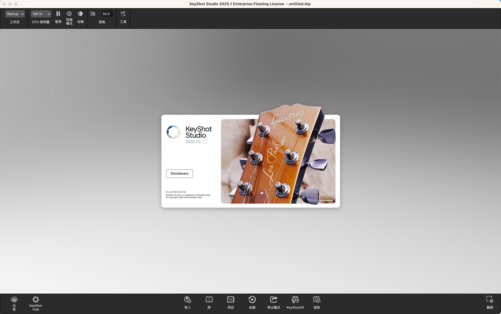This screenshot has width=501, height=314.
Task: Edit the 视角 field showing 50.0
Action: (x=106, y=14)
